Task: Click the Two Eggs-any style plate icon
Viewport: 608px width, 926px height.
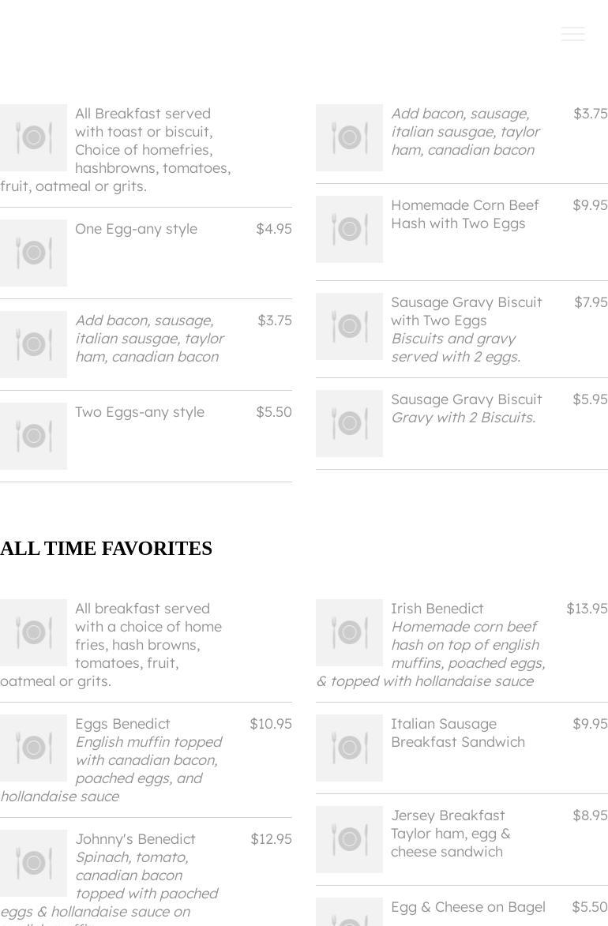Action: tap(33, 436)
